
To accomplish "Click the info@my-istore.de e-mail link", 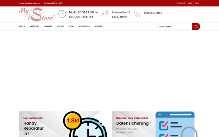I will [x=30, y=3].
